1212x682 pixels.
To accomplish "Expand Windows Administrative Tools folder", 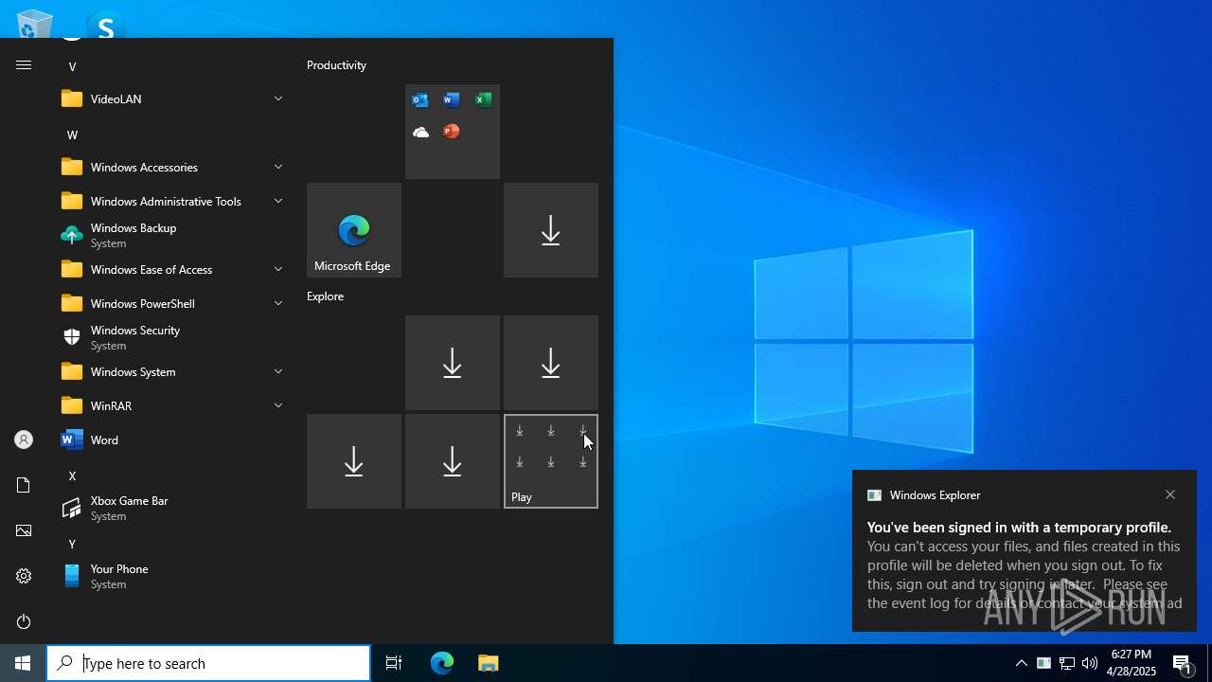I will [x=172, y=201].
